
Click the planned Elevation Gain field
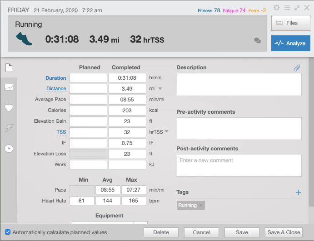click(88, 121)
